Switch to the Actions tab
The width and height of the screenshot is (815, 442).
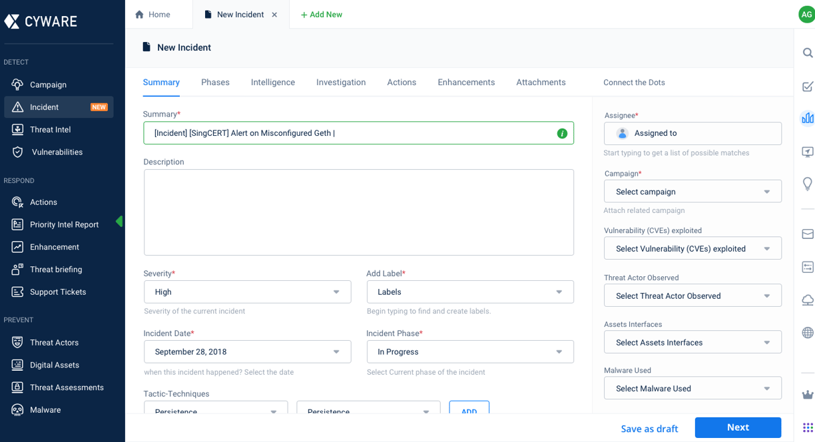coord(402,83)
